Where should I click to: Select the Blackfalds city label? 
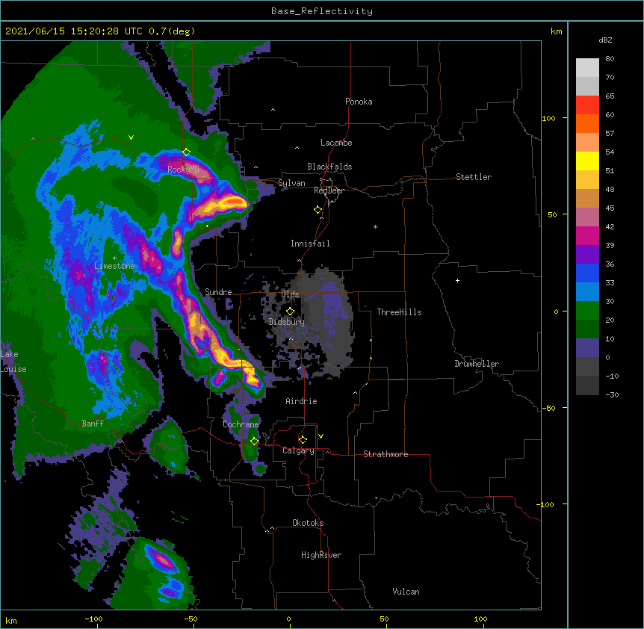pyautogui.click(x=329, y=167)
